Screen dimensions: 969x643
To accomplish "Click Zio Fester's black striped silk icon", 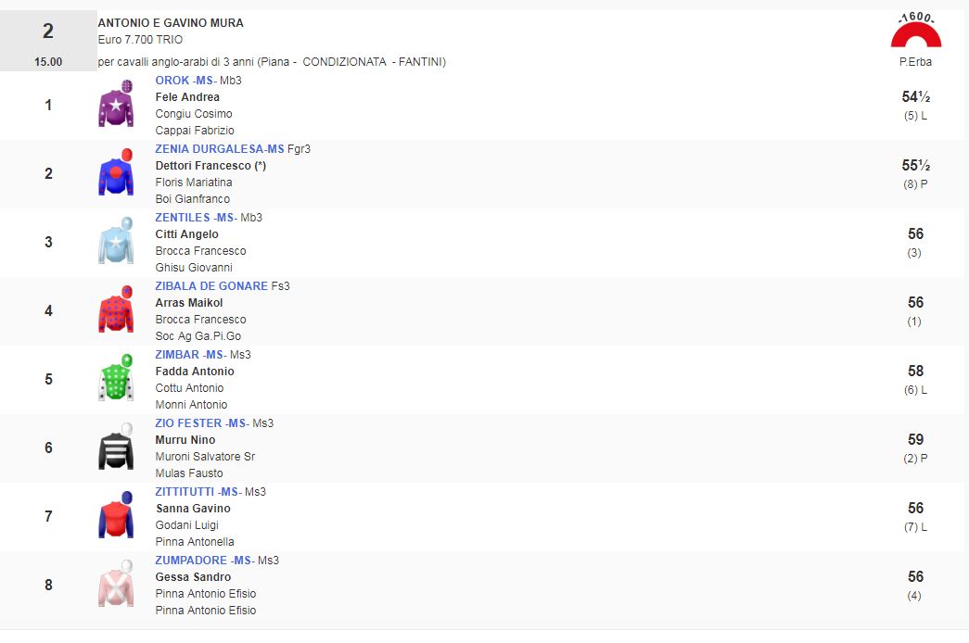I will [x=116, y=448].
